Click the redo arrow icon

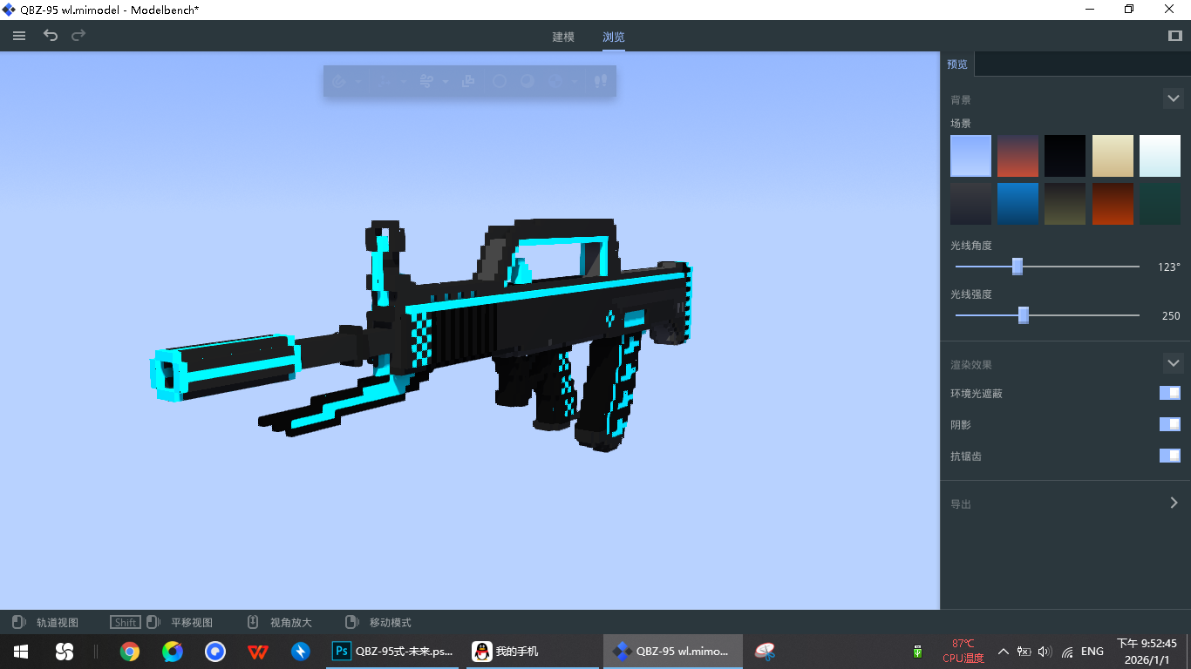(x=78, y=36)
